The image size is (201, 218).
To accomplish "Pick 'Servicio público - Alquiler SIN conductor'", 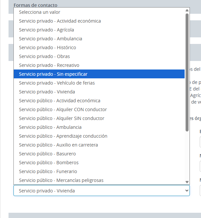I will 62,118.
